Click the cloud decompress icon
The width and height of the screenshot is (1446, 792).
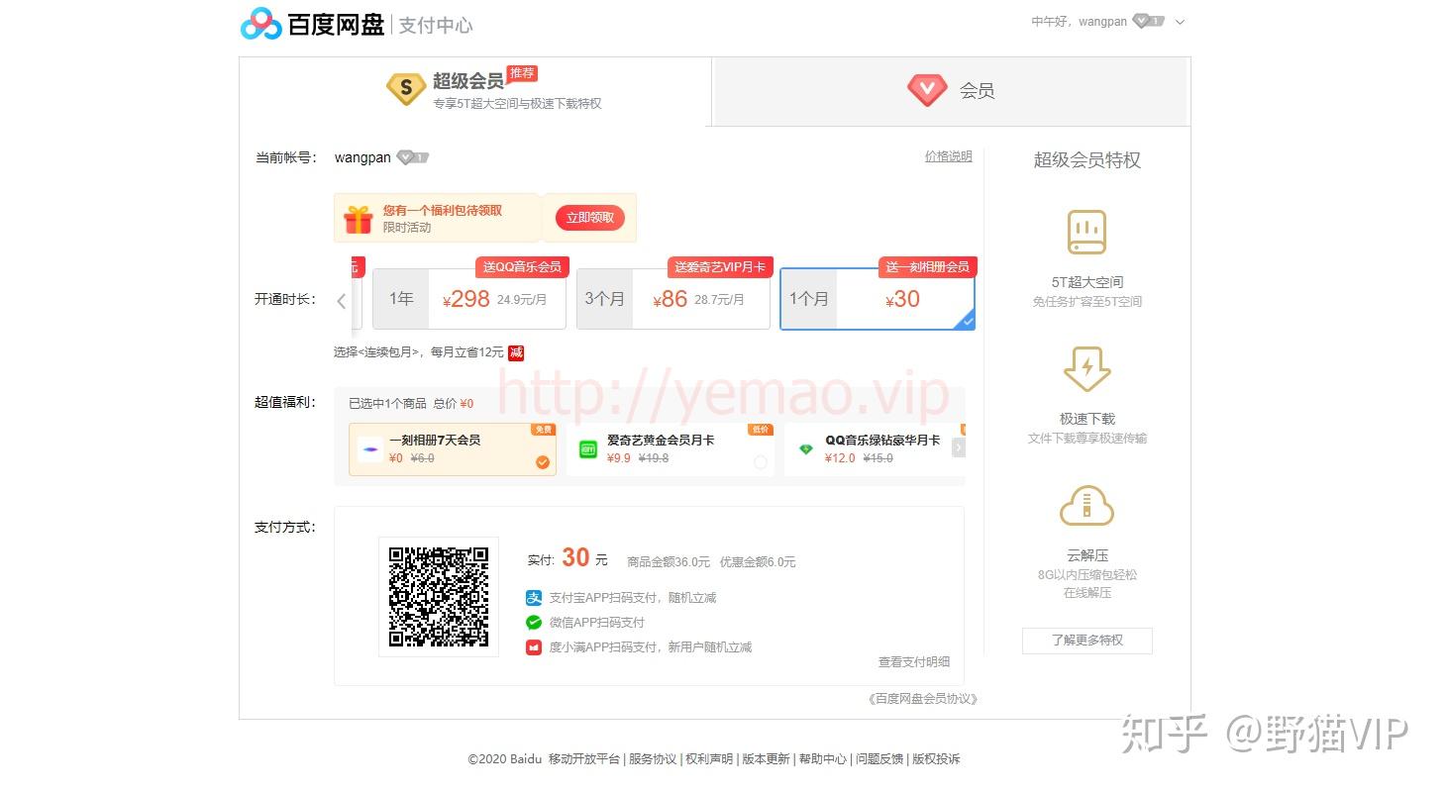click(1086, 507)
